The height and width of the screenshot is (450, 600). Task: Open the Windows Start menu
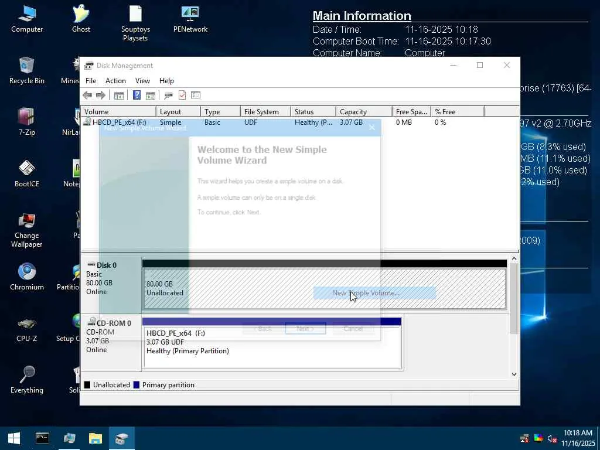click(x=14, y=438)
